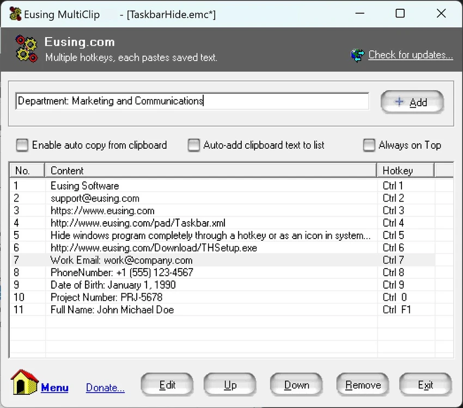Click the Ctrl F1 hotkey cell

tap(406, 310)
